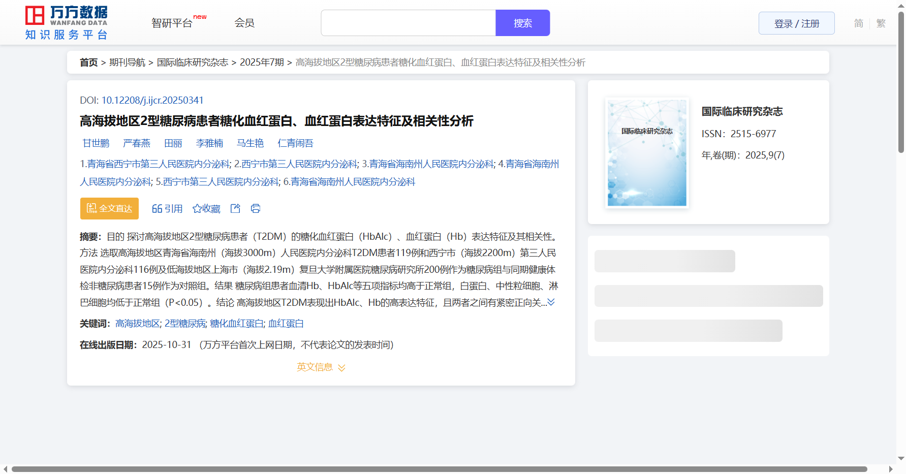Switch to Traditional Chinese (繁)
This screenshot has width=906, height=474.
(881, 23)
